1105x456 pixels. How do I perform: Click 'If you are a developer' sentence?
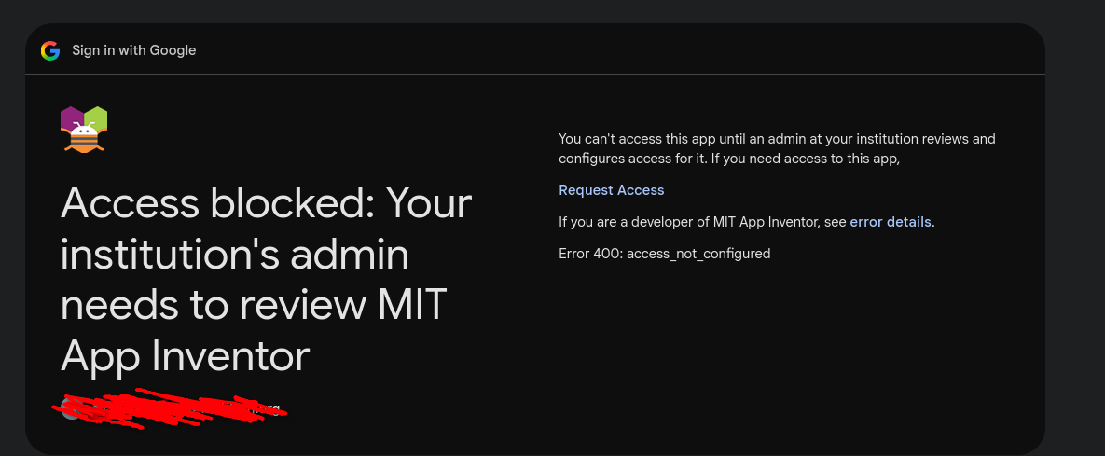click(746, 222)
